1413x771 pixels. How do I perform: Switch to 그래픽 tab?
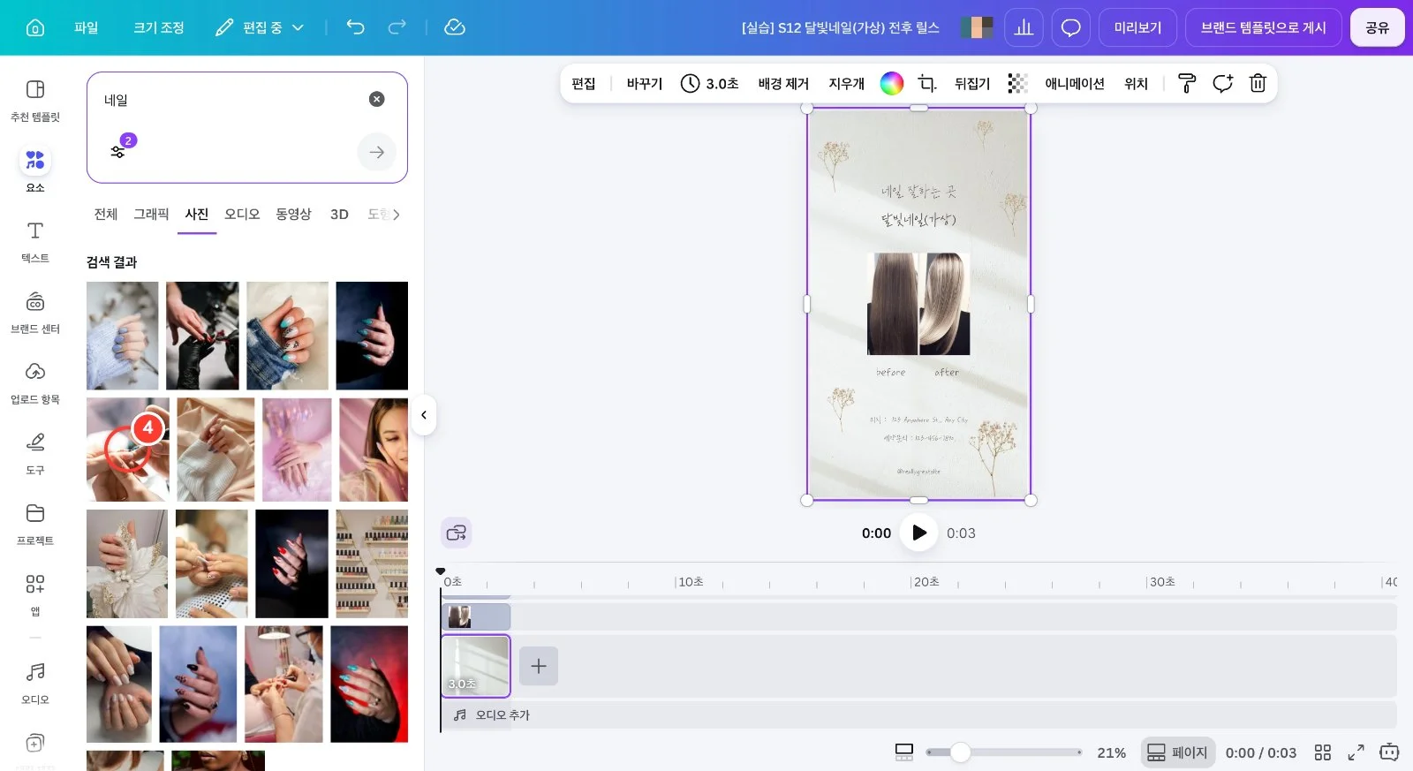151,215
